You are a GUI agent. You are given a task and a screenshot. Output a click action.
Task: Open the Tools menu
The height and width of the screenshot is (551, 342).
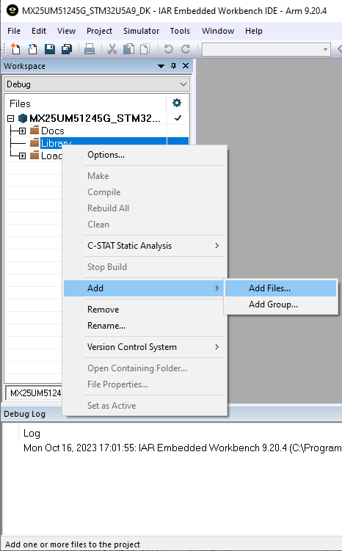coord(180,31)
